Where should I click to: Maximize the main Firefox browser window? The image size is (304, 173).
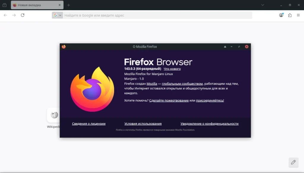(x=290, y=5)
